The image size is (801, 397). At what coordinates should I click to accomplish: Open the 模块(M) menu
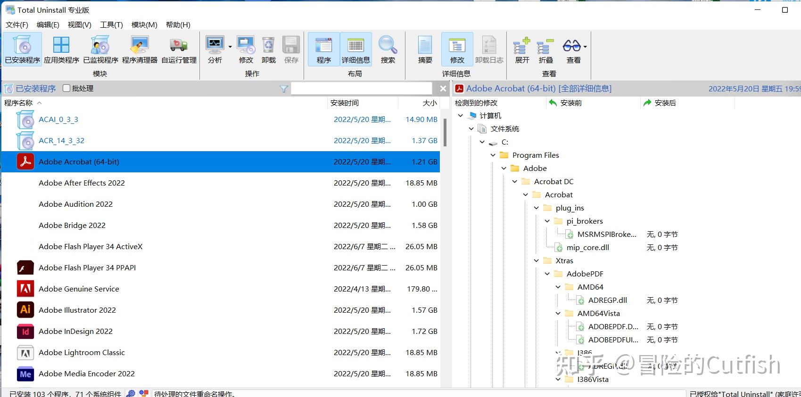(144, 24)
